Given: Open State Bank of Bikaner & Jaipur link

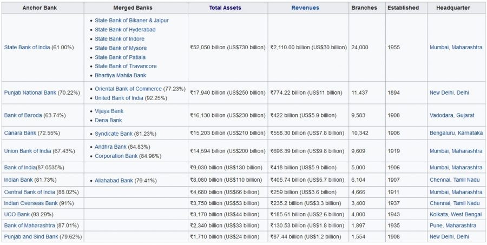Looking at the screenshot, I should pos(131,21).
